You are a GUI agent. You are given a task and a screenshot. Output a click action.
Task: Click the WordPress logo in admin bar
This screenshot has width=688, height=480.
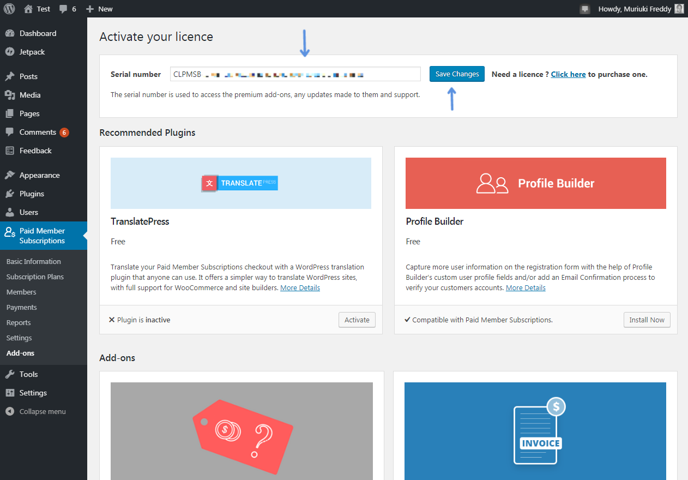point(9,9)
